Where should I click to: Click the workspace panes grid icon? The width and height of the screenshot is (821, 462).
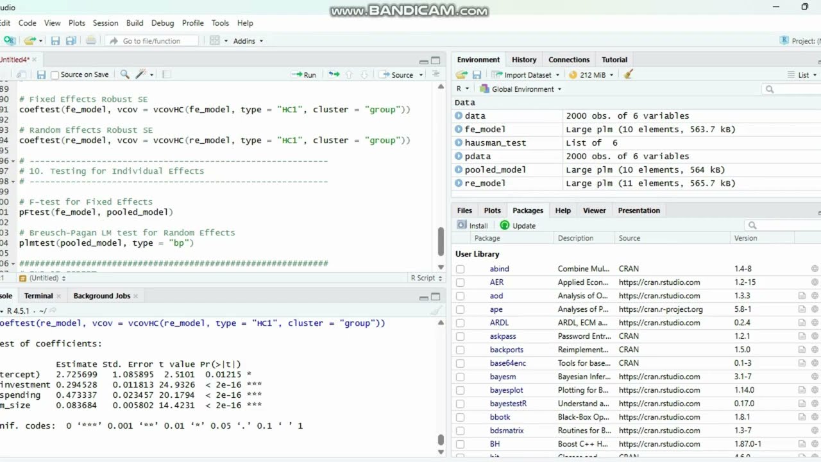pyautogui.click(x=215, y=40)
